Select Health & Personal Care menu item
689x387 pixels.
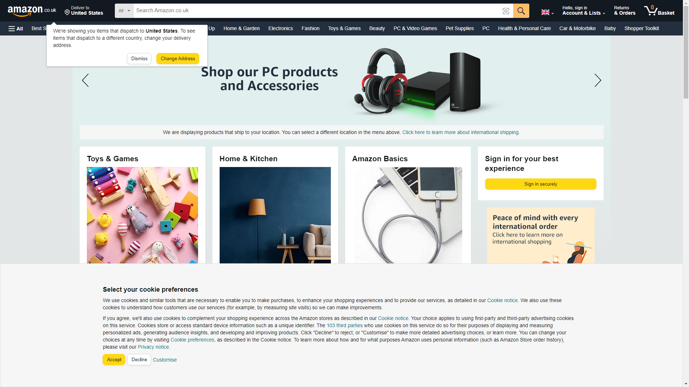pyautogui.click(x=524, y=28)
